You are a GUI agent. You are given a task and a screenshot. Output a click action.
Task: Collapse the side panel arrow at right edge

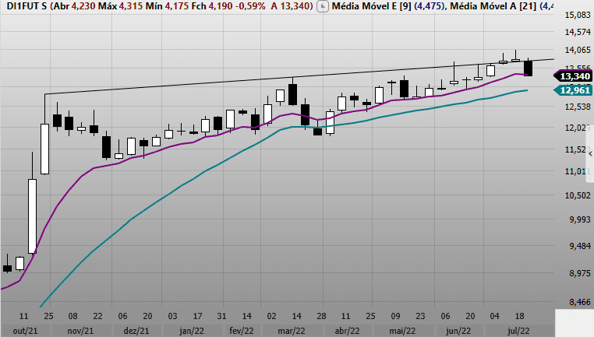click(591, 154)
